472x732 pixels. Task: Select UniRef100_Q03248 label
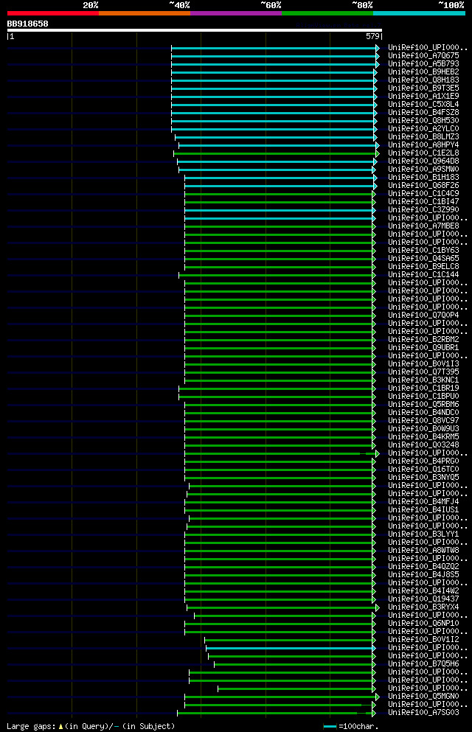tap(423, 445)
